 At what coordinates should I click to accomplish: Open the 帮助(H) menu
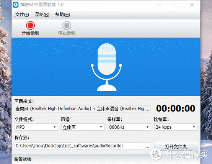pos(62,14)
